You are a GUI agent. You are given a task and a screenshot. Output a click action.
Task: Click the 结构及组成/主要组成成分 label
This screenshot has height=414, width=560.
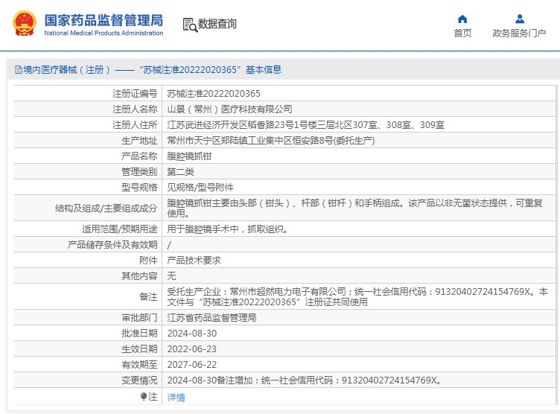tap(106, 208)
